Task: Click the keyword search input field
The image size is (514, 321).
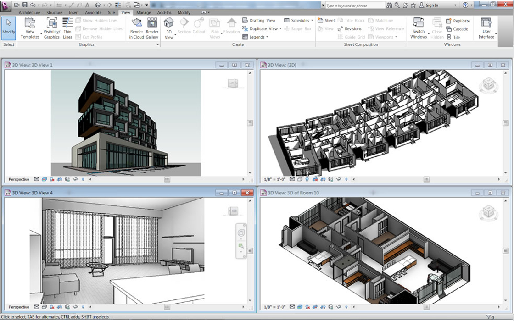Action: pyautogui.click(x=353, y=6)
